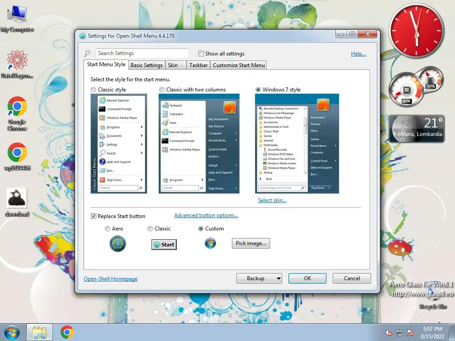The width and height of the screenshot is (455, 341).
Task: Open the wp9724406 desktop file
Action: click(x=17, y=157)
